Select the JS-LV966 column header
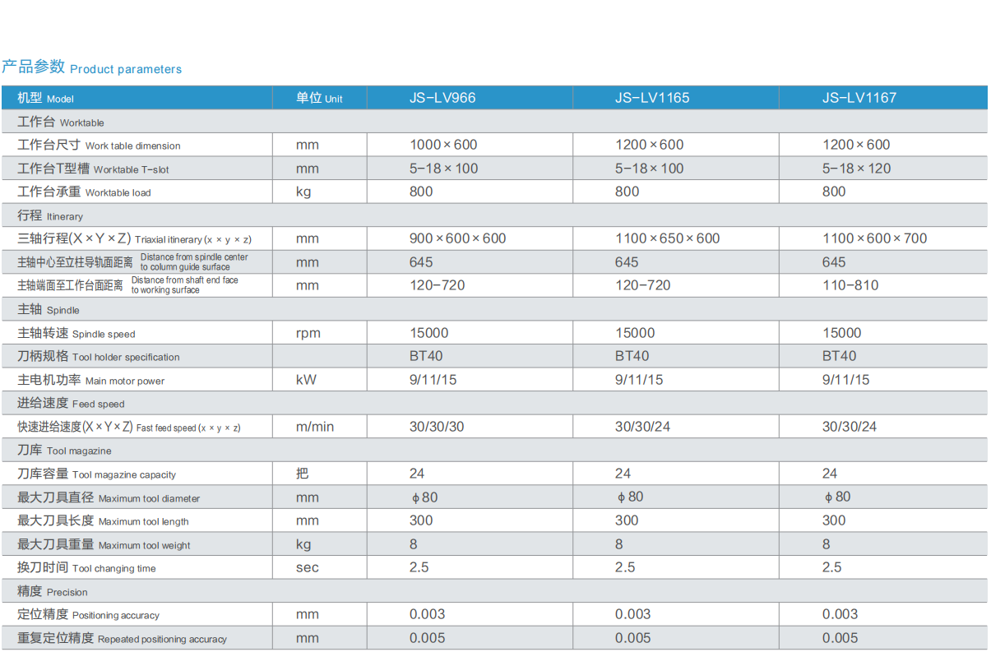 tap(442, 98)
